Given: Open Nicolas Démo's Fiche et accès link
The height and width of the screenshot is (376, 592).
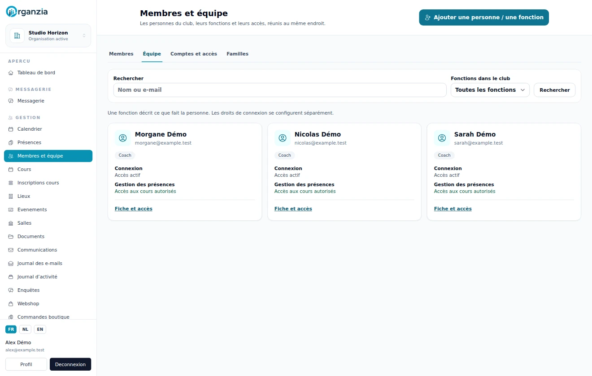Looking at the screenshot, I should click(x=293, y=209).
